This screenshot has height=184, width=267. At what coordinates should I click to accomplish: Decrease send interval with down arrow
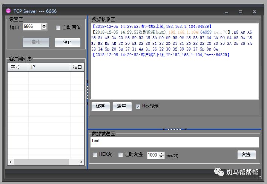coord(161,157)
